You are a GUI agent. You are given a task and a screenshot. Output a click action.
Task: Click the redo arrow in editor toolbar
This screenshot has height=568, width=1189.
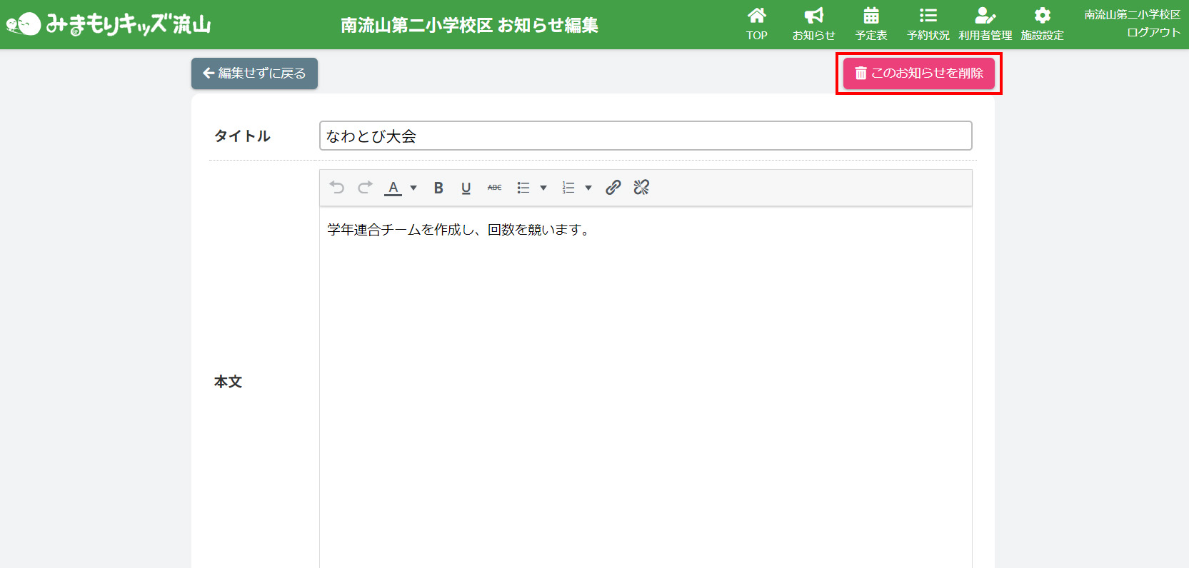365,188
